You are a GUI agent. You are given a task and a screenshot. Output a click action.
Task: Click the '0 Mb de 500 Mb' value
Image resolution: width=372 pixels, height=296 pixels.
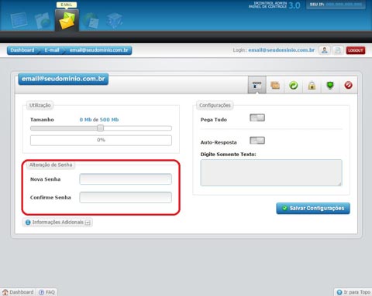pyautogui.click(x=99, y=120)
